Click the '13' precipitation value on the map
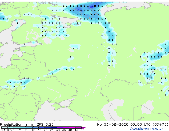169x131 pixels. (x=95, y=6)
